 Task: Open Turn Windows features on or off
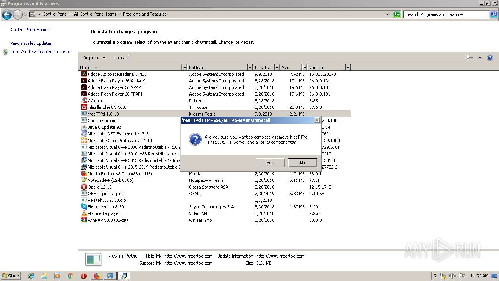pos(41,52)
